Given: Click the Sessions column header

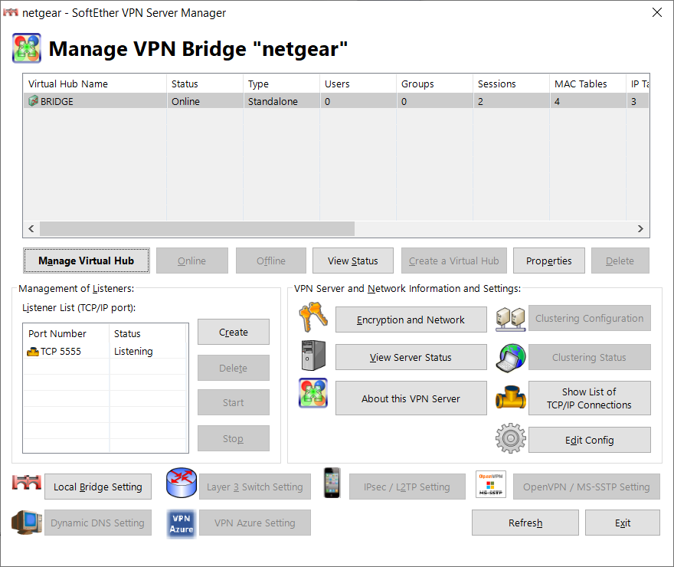Looking at the screenshot, I should point(510,84).
